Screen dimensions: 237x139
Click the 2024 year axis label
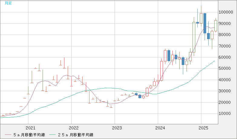coord(160,128)
